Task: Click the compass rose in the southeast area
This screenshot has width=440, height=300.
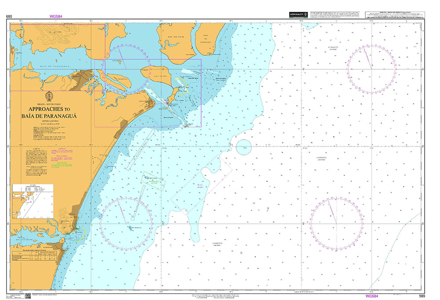Action: pyautogui.click(x=337, y=224)
